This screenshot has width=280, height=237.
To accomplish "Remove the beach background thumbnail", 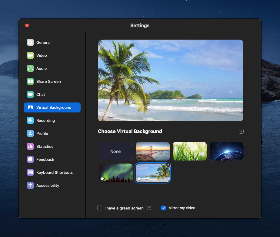I will pyautogui.click(x=168, y=165).
